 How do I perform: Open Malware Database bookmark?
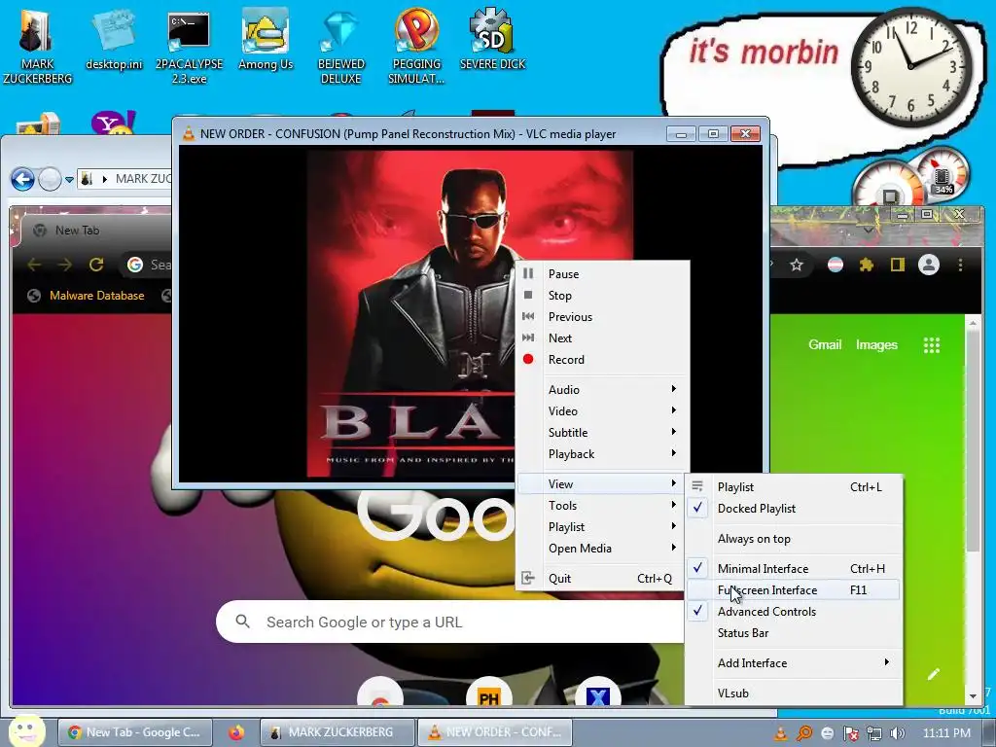(87, 296)
